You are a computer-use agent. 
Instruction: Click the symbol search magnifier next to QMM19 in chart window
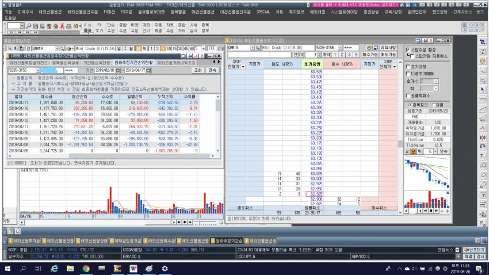[62, 49]
